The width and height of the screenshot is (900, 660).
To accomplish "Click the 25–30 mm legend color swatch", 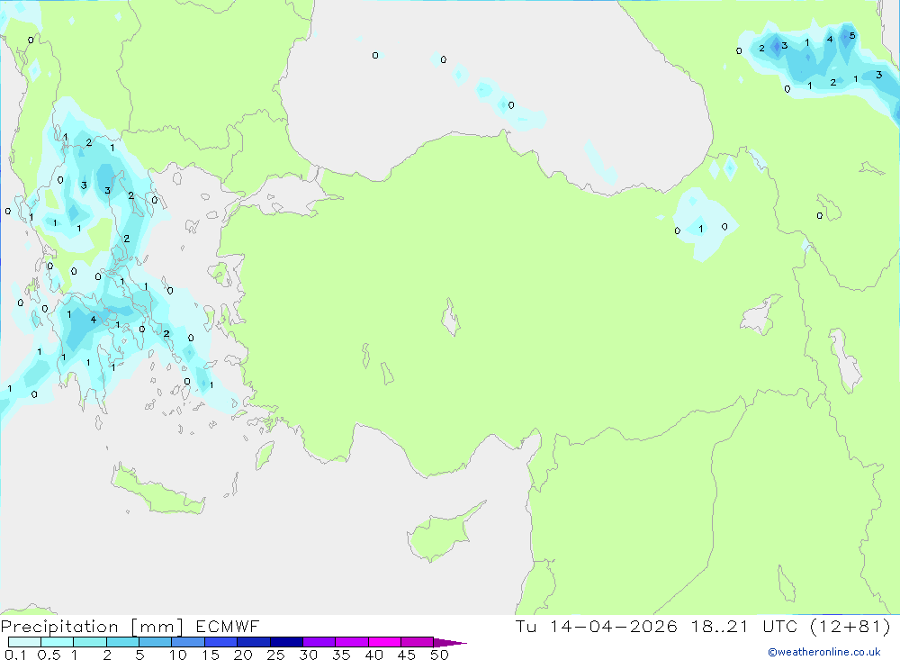I will coord(286,642).
